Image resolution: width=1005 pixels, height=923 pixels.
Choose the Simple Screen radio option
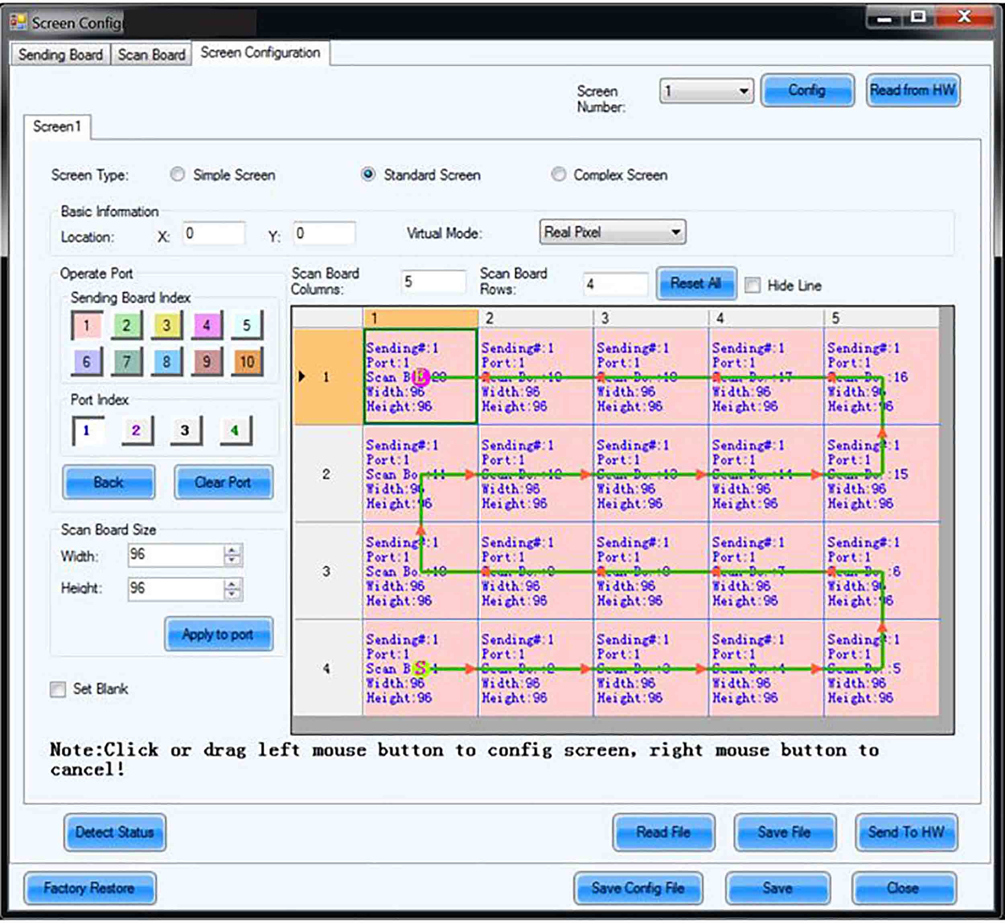[x=177, y=174]
